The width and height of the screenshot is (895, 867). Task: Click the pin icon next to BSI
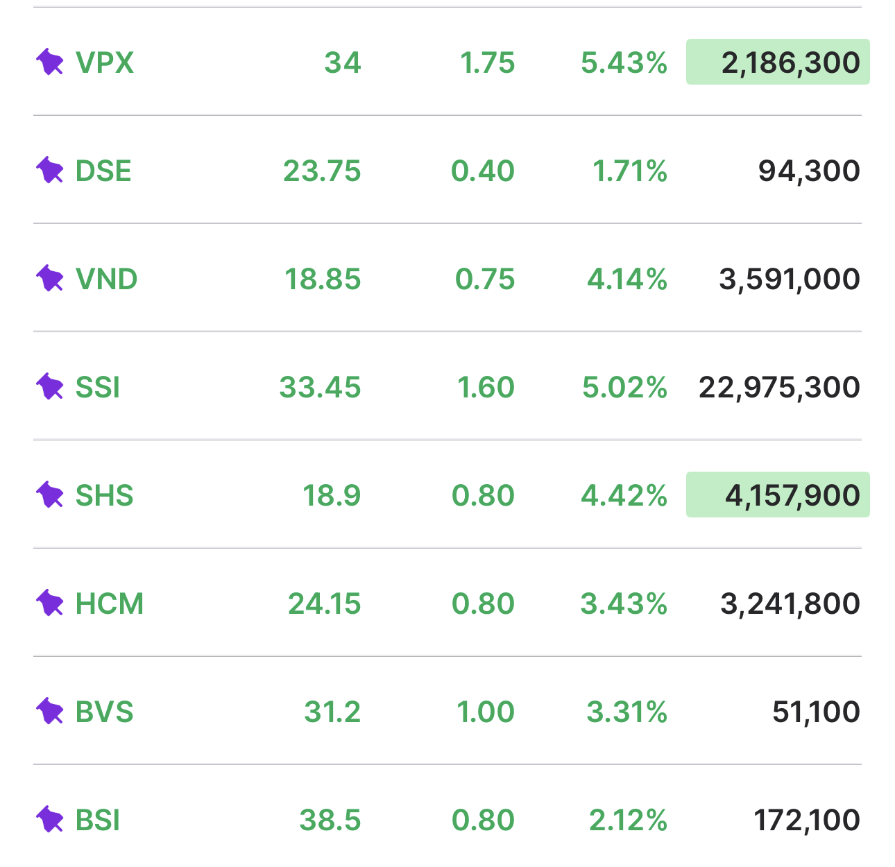50,820
